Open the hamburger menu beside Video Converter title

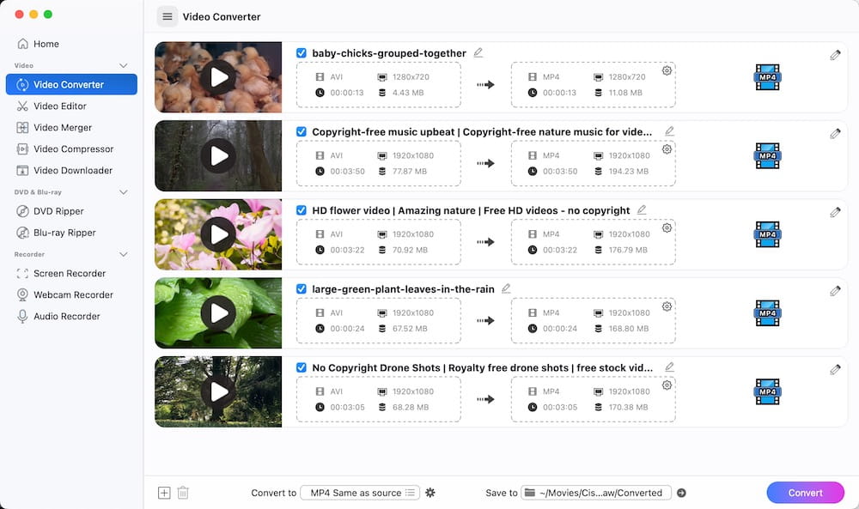168,16
